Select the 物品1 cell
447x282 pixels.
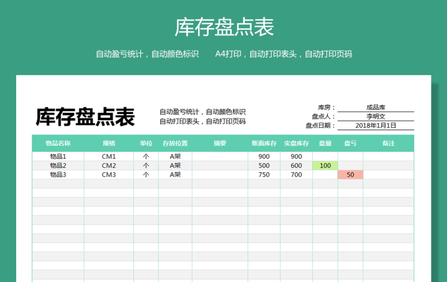tap(58, 156)
